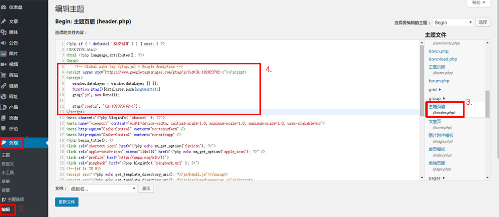The height and width of the screenshot is (217, 499).
Task: Click the up arrow of file list scrollbar
Action: click(487, 43)
